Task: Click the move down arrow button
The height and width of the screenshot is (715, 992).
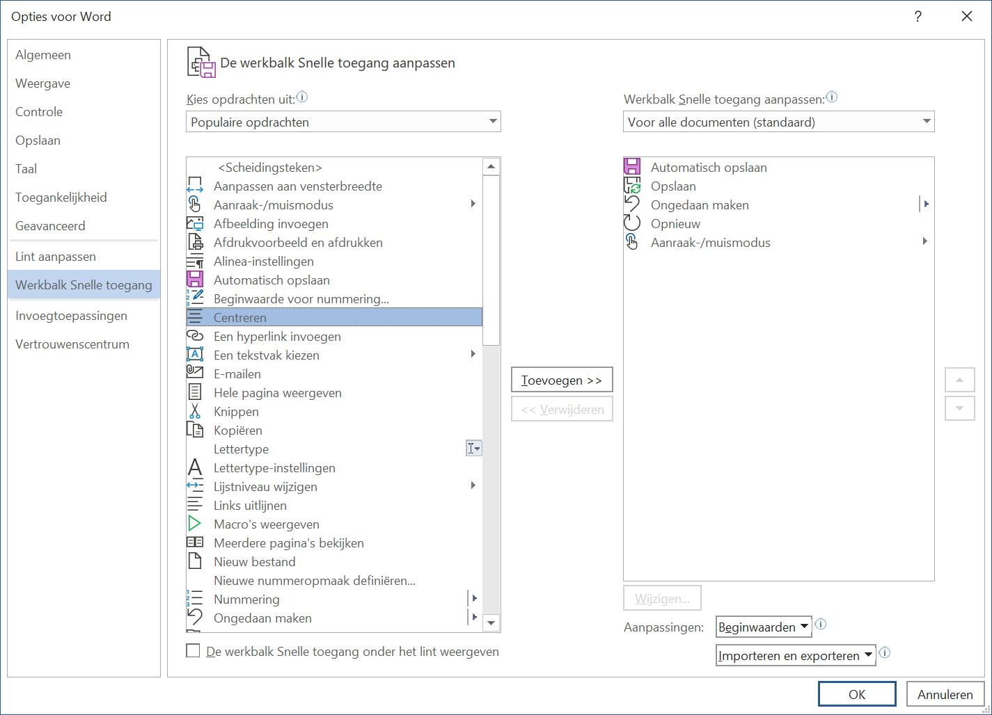Action: [x=960, y=408]
